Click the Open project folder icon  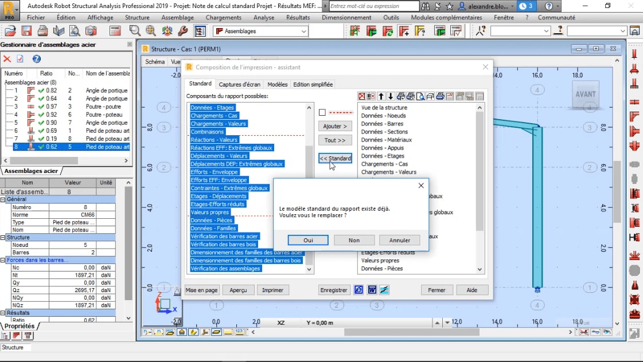coord(10,31)
